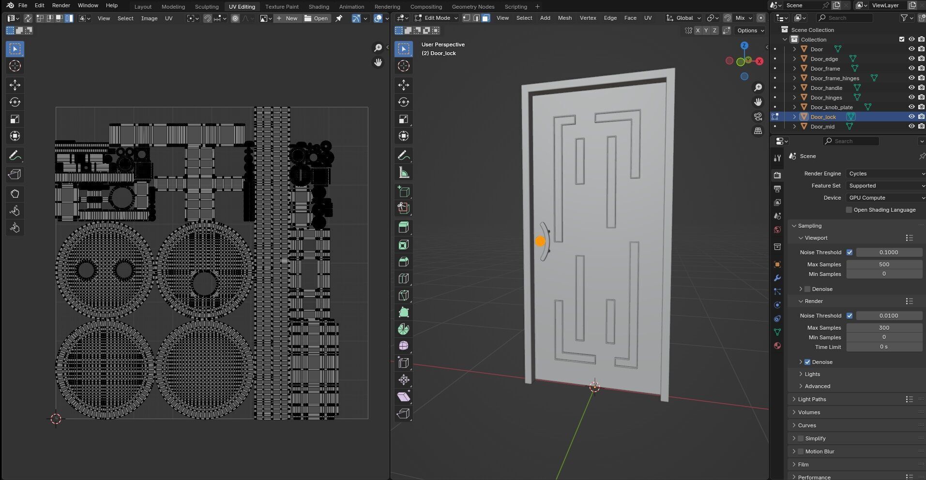Screen dimensions: 926x480
Task: Select the Annotate tool in 3D viewport
Action: tap(404, 156)
